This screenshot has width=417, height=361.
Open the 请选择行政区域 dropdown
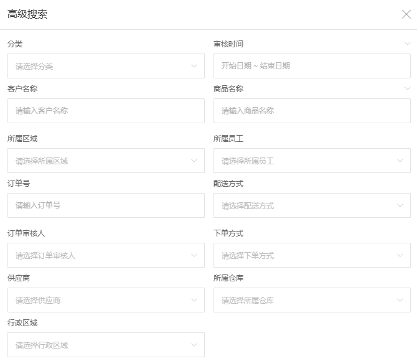[106, 345]
